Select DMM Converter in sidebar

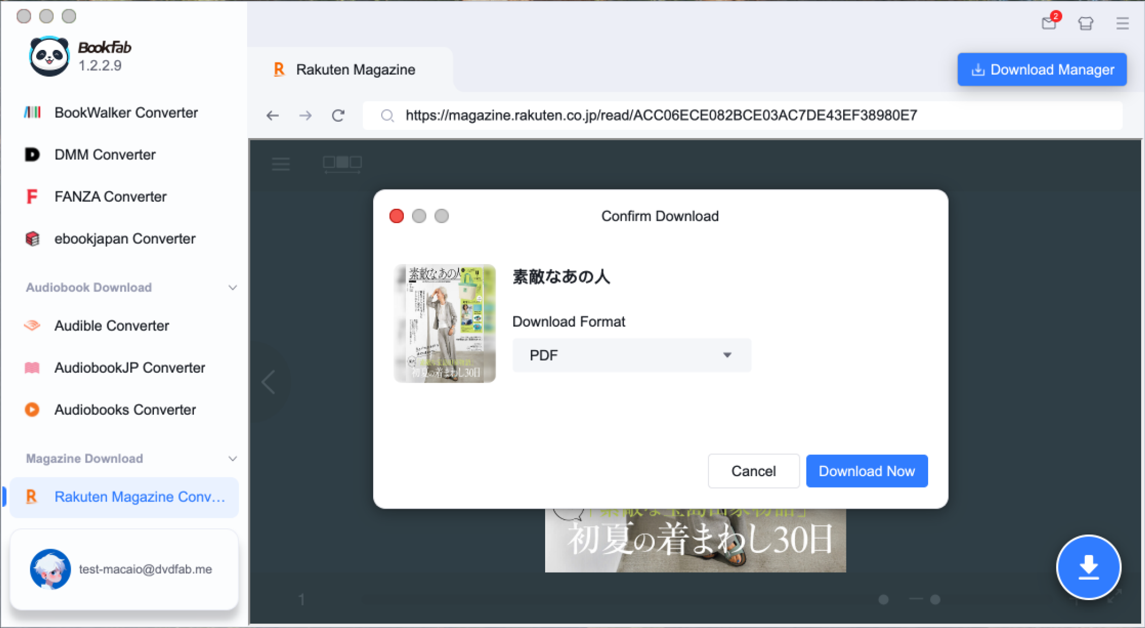point(125,155)
